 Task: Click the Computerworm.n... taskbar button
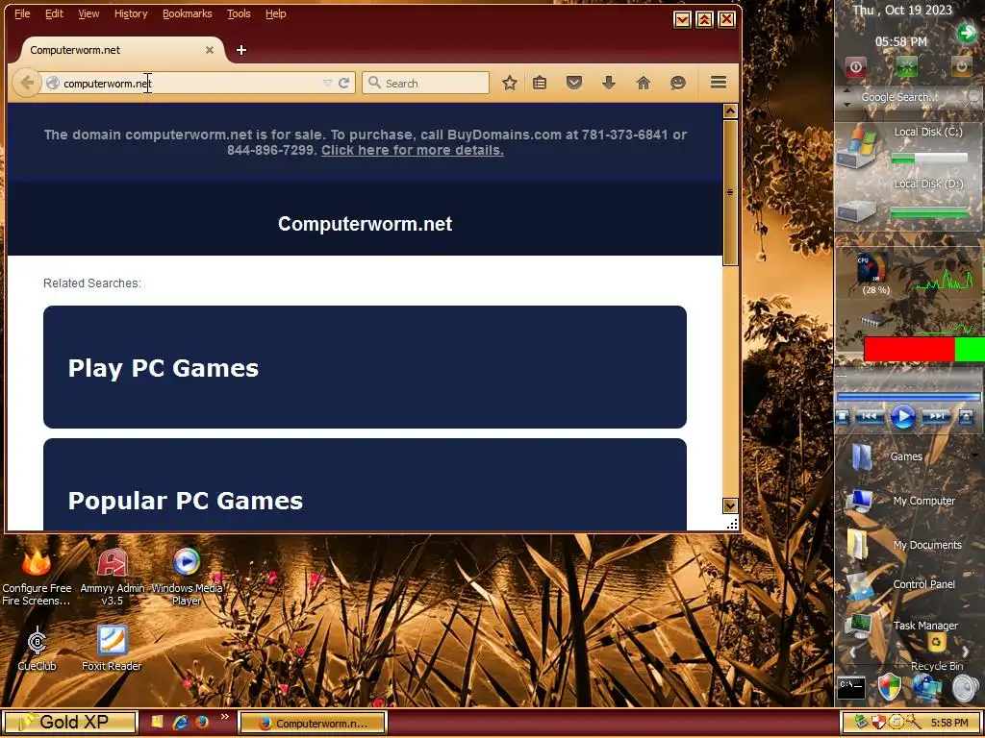[313, 723]
